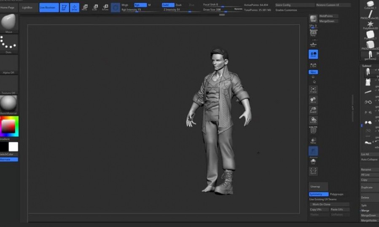379x227 pixels.
Task: Adjust the SPix slider
Action: 313,26
